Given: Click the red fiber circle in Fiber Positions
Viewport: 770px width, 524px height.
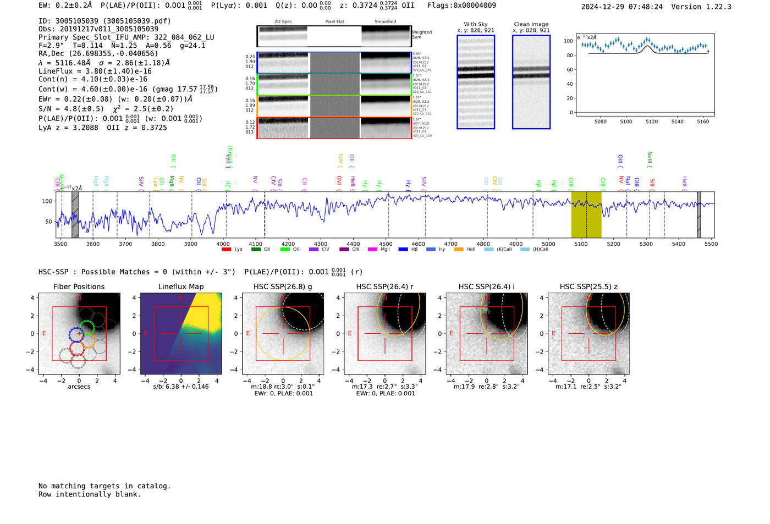Looking at the screenshot, I should point(77,348).
